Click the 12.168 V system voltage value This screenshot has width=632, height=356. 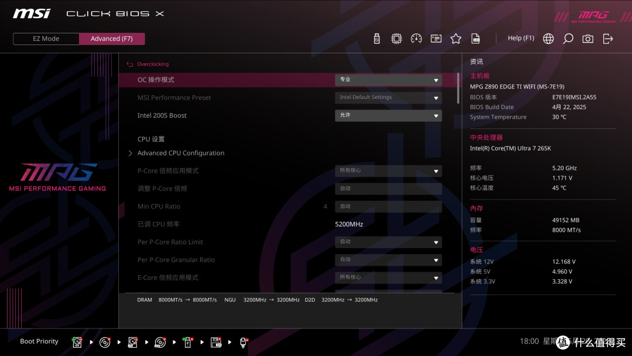564,262
